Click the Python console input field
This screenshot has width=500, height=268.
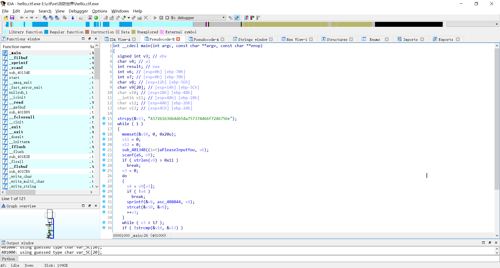[258, 259]
